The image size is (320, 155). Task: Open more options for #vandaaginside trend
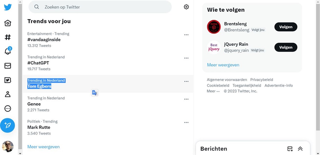click(x=186, y=35)
